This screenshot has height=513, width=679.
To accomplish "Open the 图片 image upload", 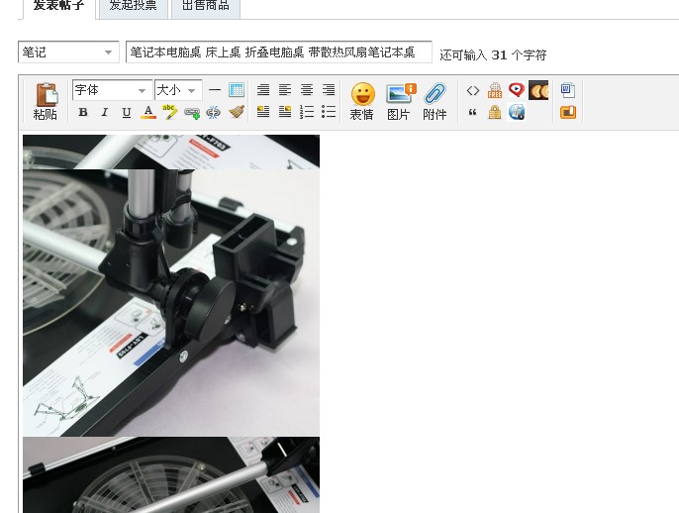I will tap(399, 101).
